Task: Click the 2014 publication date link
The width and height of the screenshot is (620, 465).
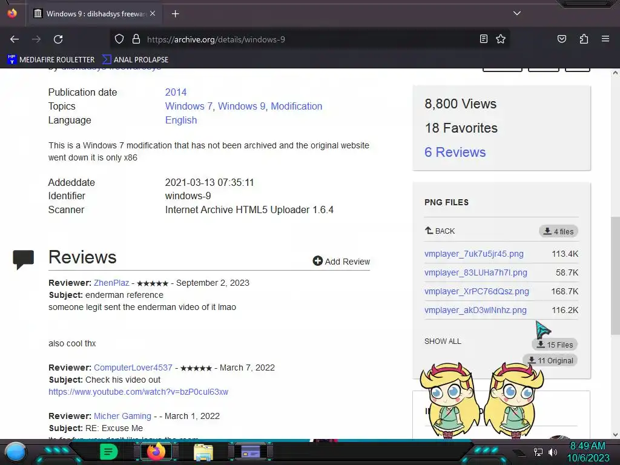Action: pos(176,92)
